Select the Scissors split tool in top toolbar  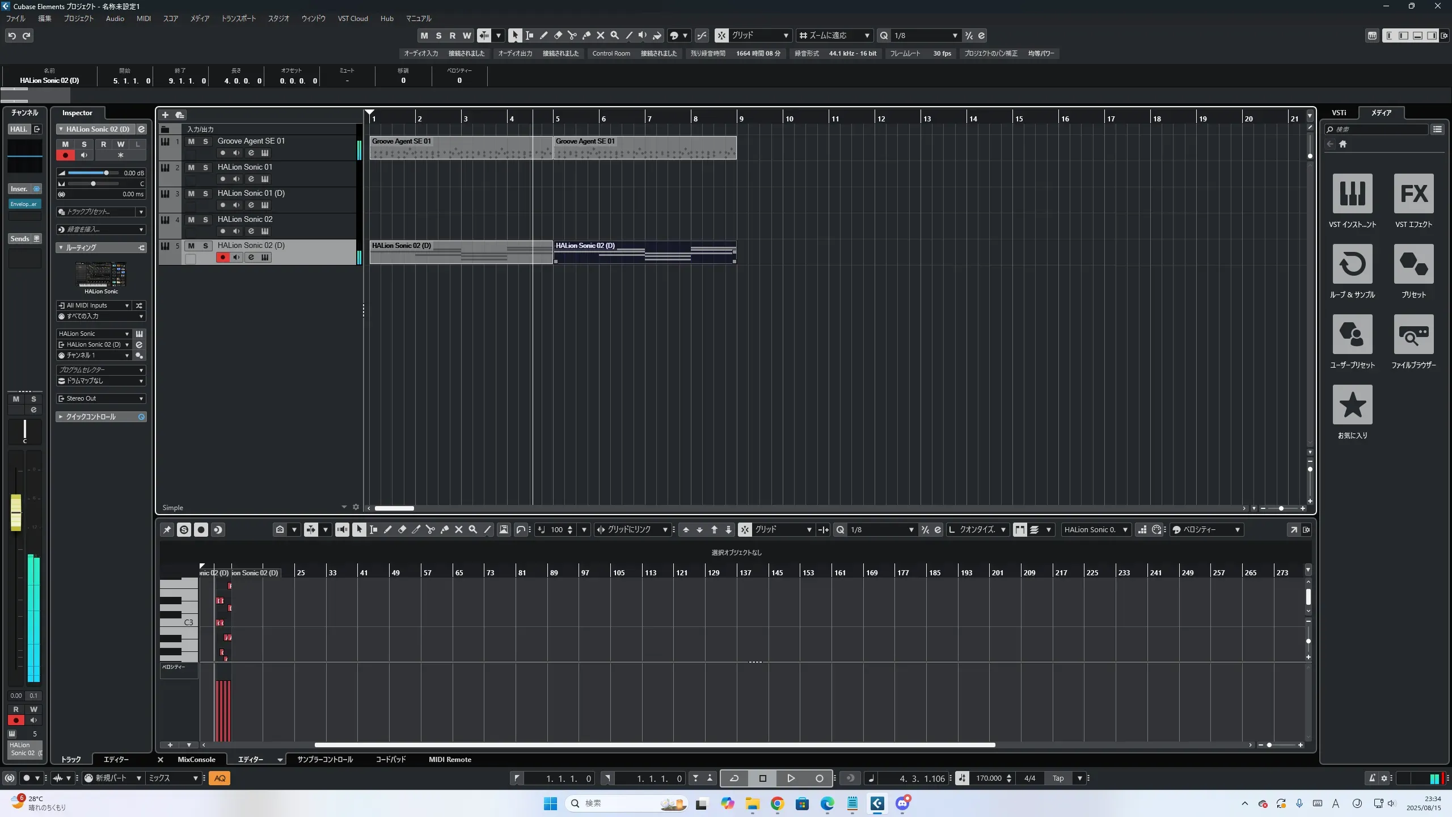572,36
